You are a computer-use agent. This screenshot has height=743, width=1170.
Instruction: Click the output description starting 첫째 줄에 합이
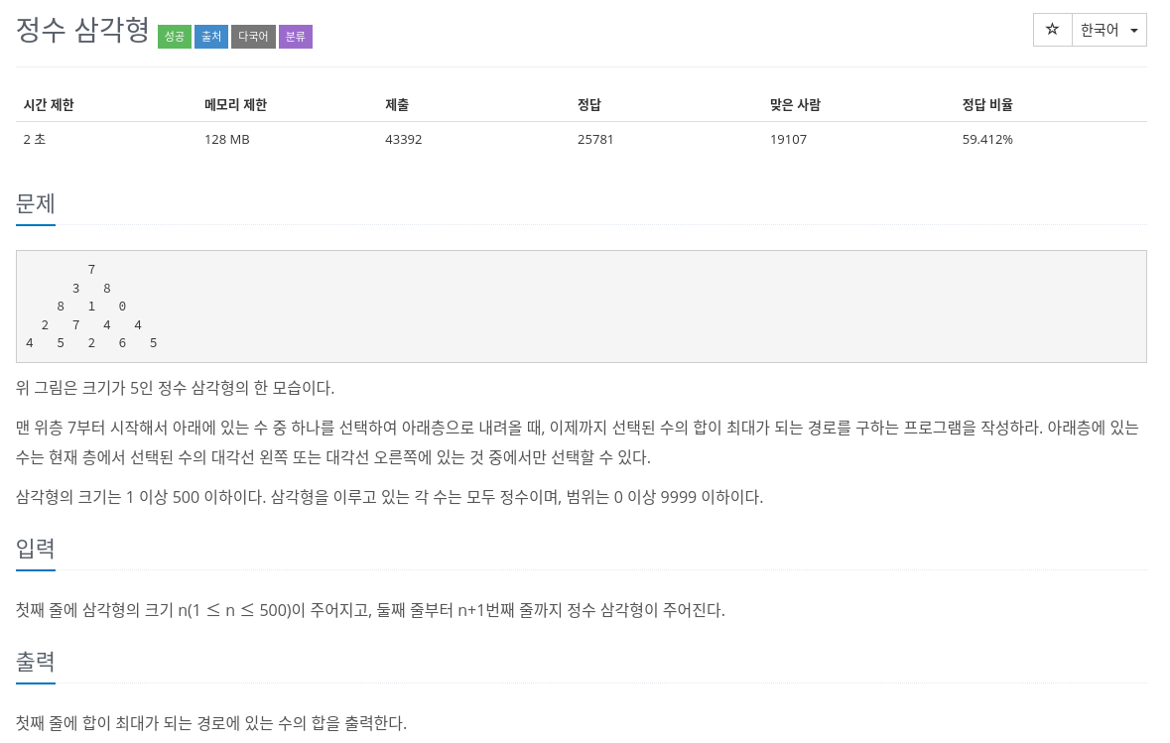pos(211,723)
